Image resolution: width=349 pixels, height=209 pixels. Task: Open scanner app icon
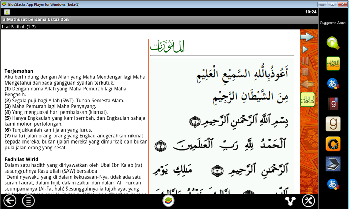tap(333, 164)
